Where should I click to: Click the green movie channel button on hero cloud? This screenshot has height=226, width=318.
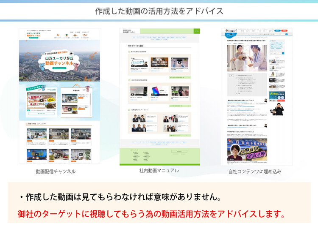[x=59, y=68]
